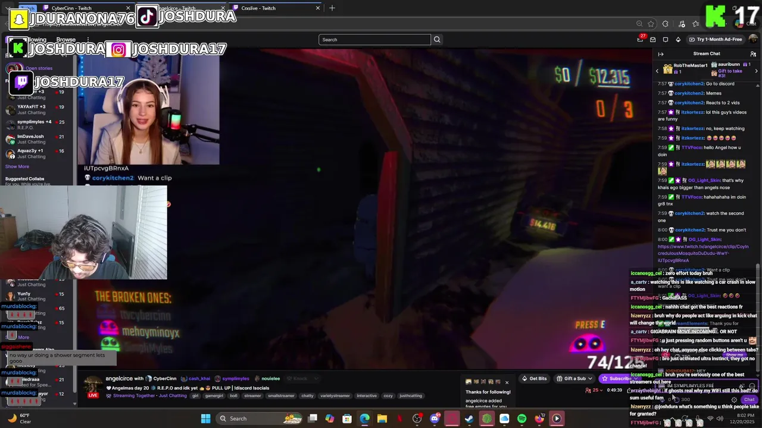Click the Twitch search input field
This screenshot has height=428, width=762.
pos(374,40)
